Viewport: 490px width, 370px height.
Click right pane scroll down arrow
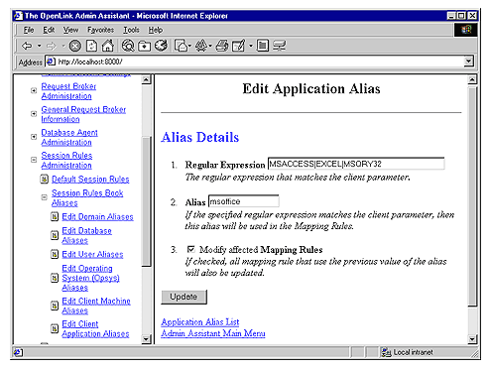(x=472, y=339)
